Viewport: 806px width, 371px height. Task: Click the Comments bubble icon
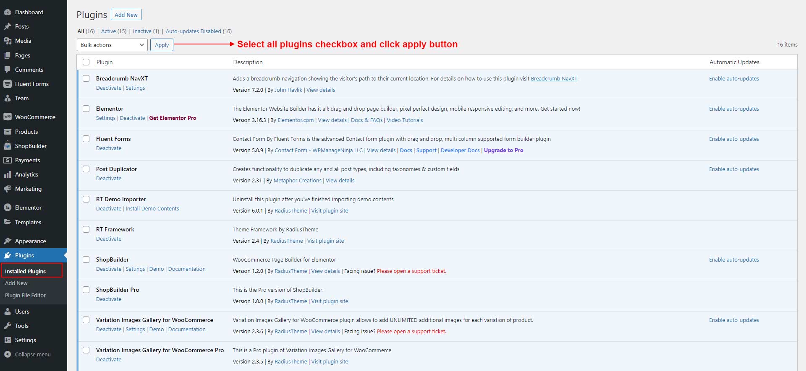pyautogui.click(x=8, y=70)
